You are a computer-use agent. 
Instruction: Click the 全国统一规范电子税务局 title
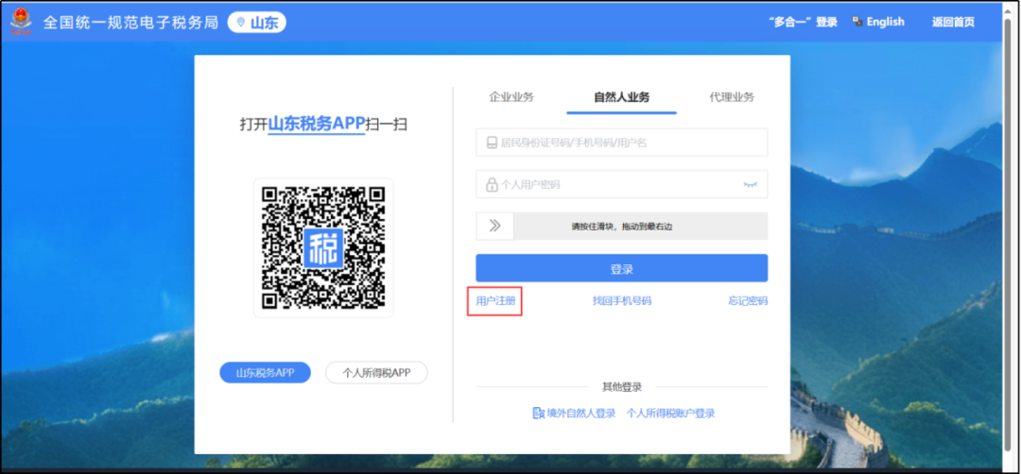coord(130,23)
